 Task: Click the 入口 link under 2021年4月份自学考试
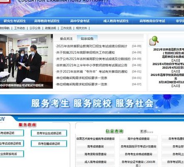[176, 71]
